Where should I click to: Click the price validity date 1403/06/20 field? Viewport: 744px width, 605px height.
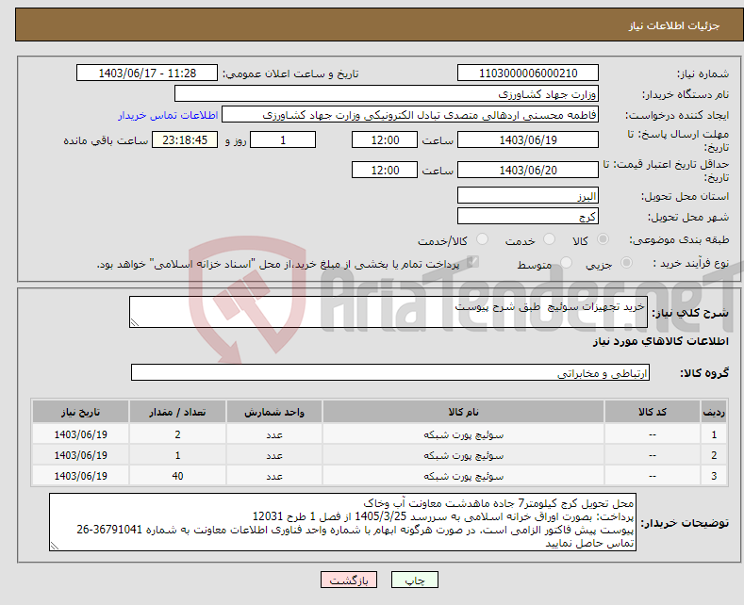528,170
